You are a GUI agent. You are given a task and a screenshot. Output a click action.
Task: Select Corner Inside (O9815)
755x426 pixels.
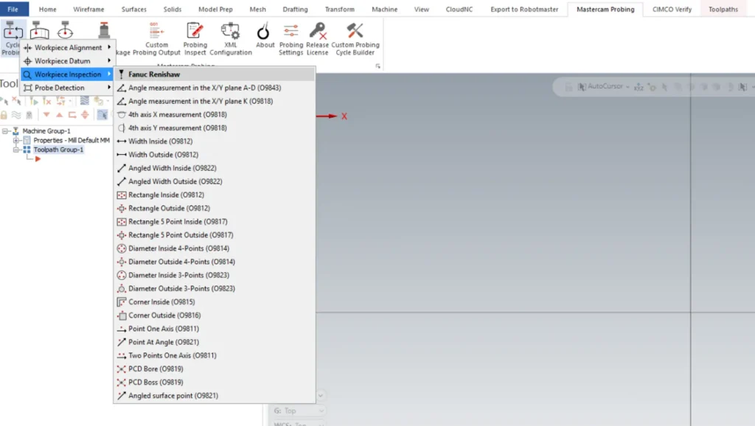[215, 301]
